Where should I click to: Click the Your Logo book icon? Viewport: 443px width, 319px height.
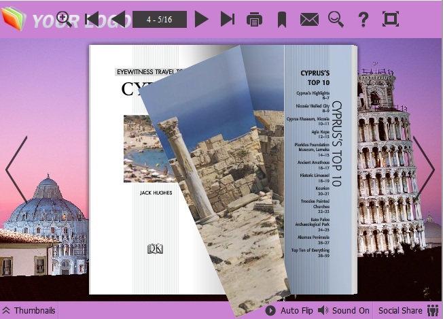click(x=14, y=18)
